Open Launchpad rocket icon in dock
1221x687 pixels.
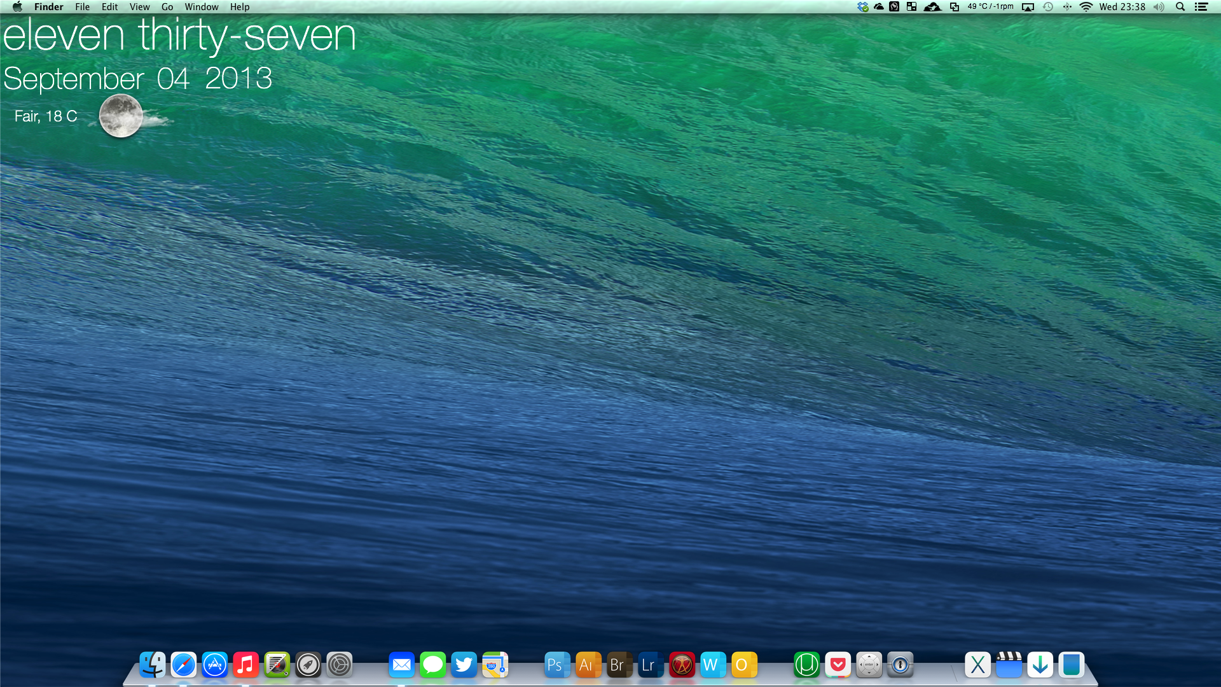[308, 665]
